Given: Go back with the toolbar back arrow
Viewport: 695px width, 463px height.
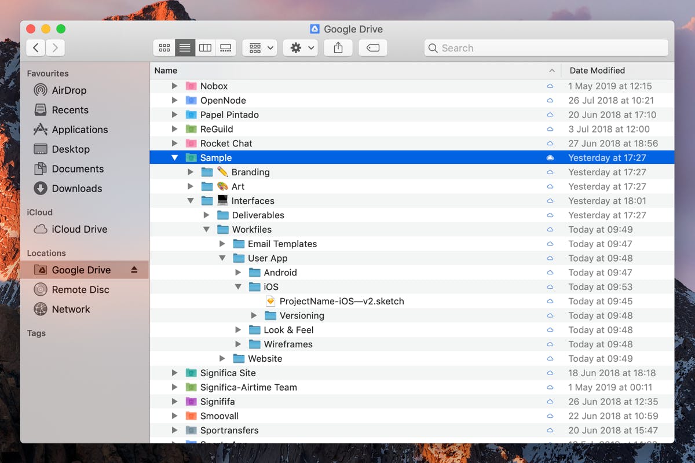Looking at the screenshot, I should [x=36, y=48].
